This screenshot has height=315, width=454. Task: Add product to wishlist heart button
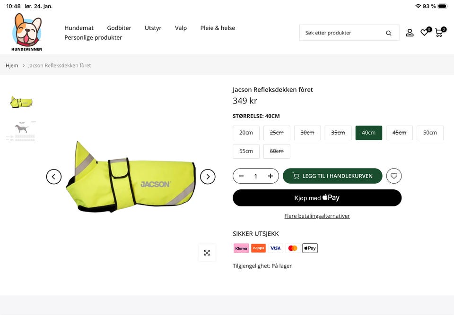[394, 176]
